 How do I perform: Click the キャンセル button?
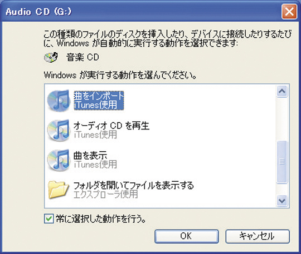(x=257, y=236)
